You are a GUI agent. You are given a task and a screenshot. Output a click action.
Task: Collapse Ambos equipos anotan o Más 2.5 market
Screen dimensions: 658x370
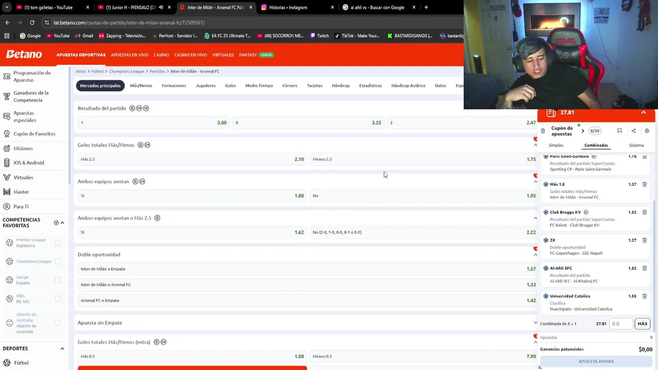coord(535,218)
